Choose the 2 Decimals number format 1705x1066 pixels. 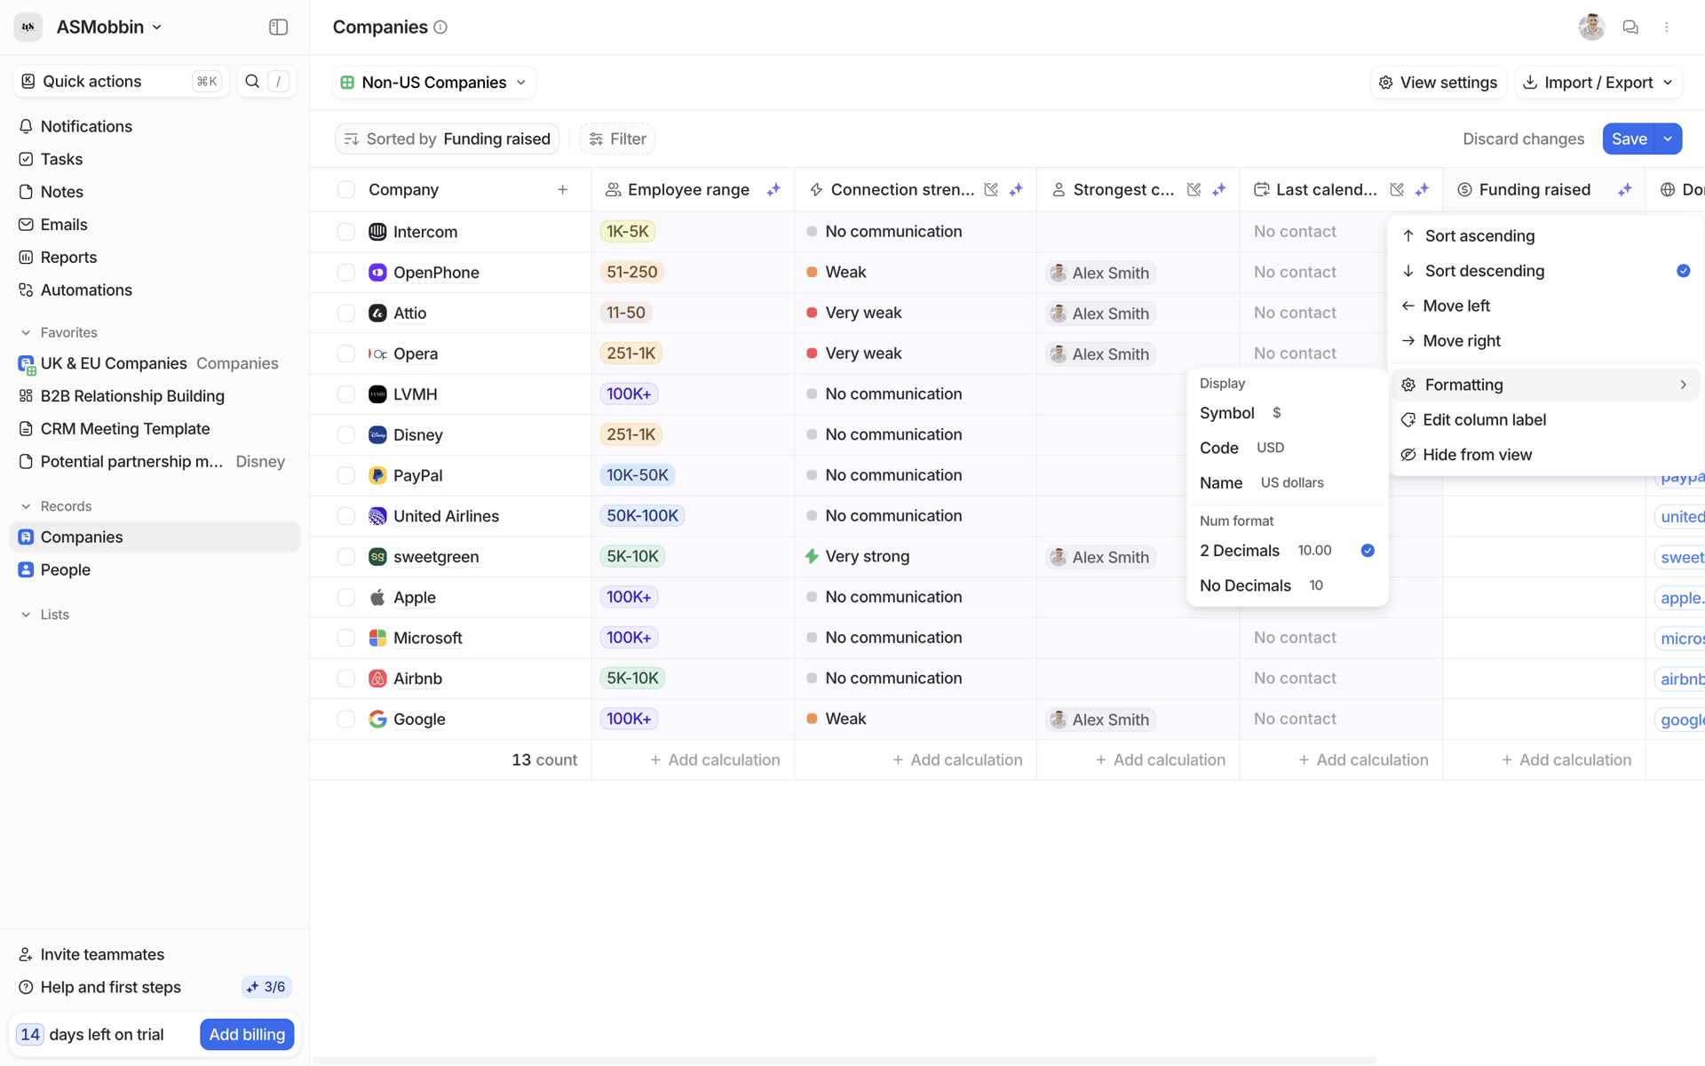[1287, 551]
